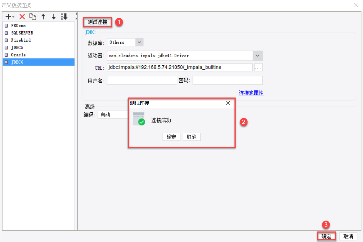Image resolution: width=363 pixels, height=242 pixels.
Task: Sort the connection list
Action: (64, 17)
